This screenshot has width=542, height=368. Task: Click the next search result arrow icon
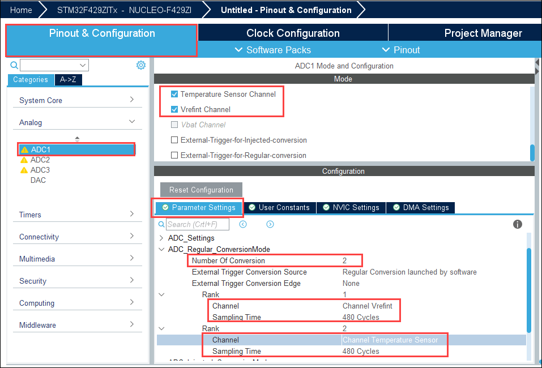click(270, 224)
